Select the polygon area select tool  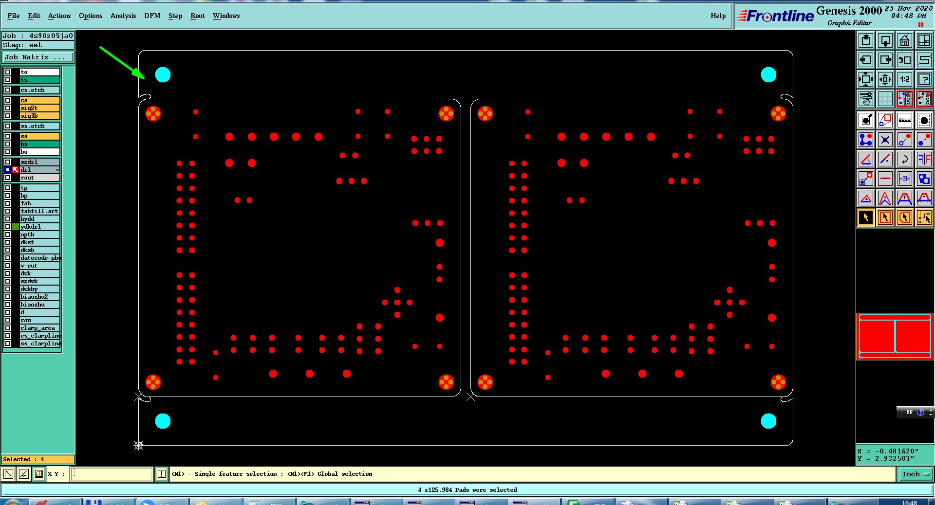point(905,217)
